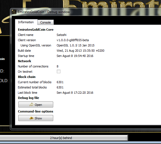Viewport: 161px width, 144px height.
Task: Click the Last block time label
Action: (27, 93)
